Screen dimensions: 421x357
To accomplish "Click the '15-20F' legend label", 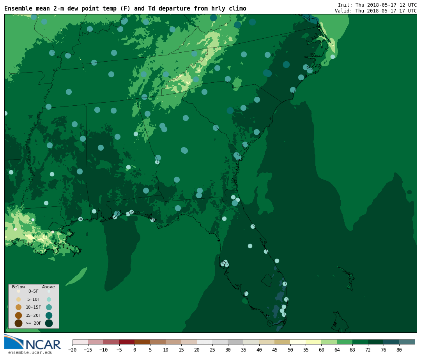I will click(34, 315).
